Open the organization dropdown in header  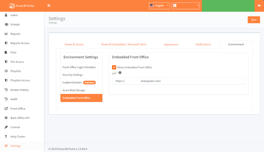click(186, 6)
